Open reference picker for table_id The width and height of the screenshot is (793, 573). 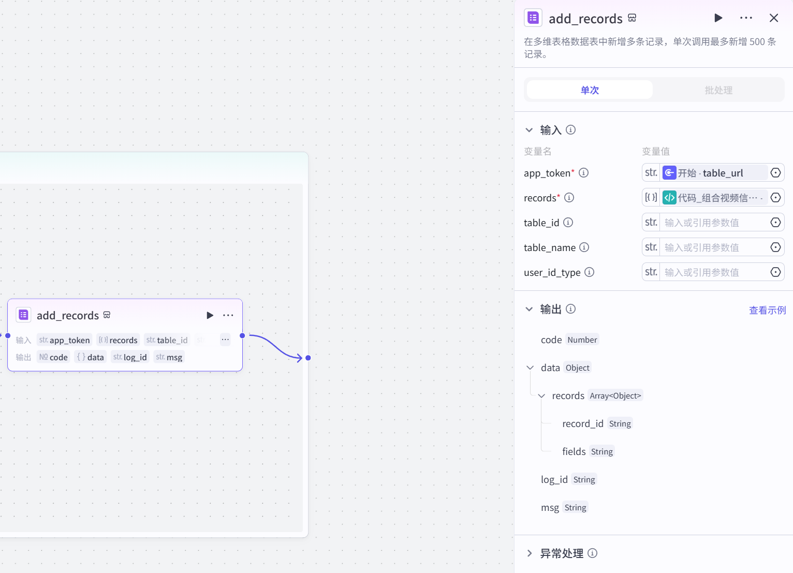click(x=775, y=223)
